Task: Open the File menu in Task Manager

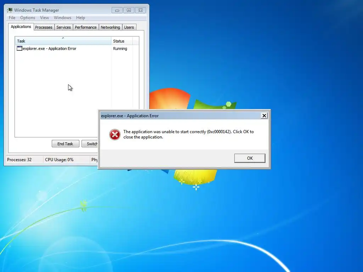Action: tap(12, 18)
